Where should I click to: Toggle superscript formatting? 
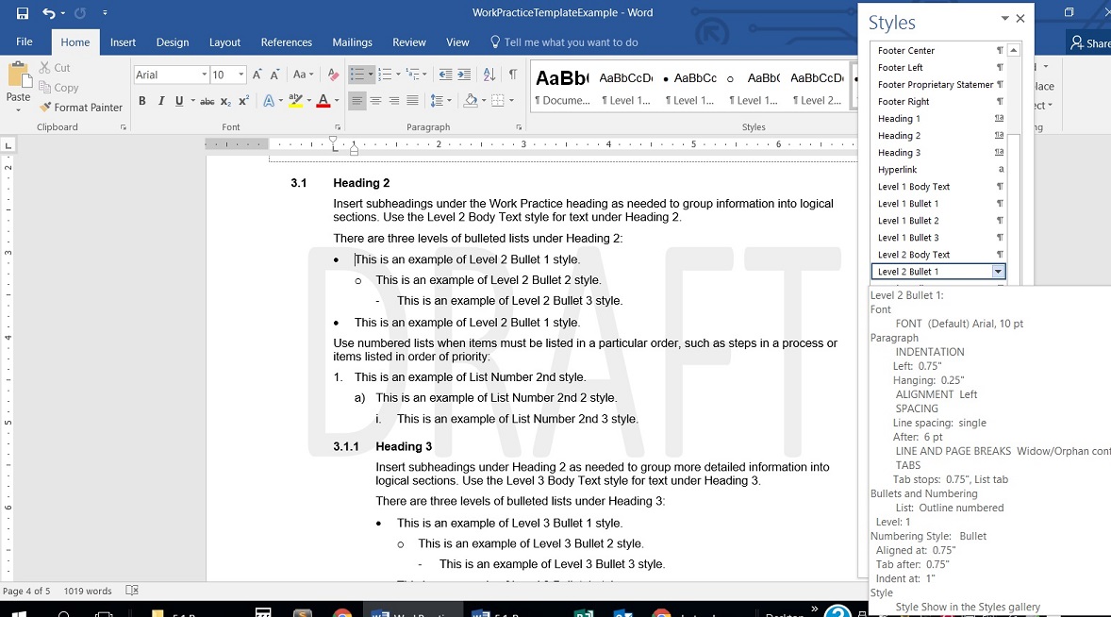[243, 101]
